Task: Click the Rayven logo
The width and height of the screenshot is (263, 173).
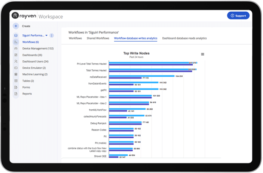Action: pos(24,16)
